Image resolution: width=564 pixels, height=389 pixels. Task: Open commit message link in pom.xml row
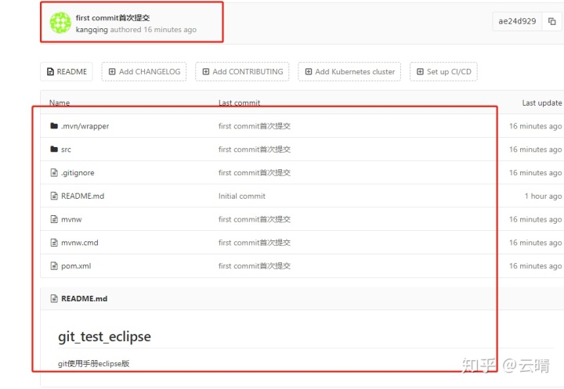click(x=255, y=266)
